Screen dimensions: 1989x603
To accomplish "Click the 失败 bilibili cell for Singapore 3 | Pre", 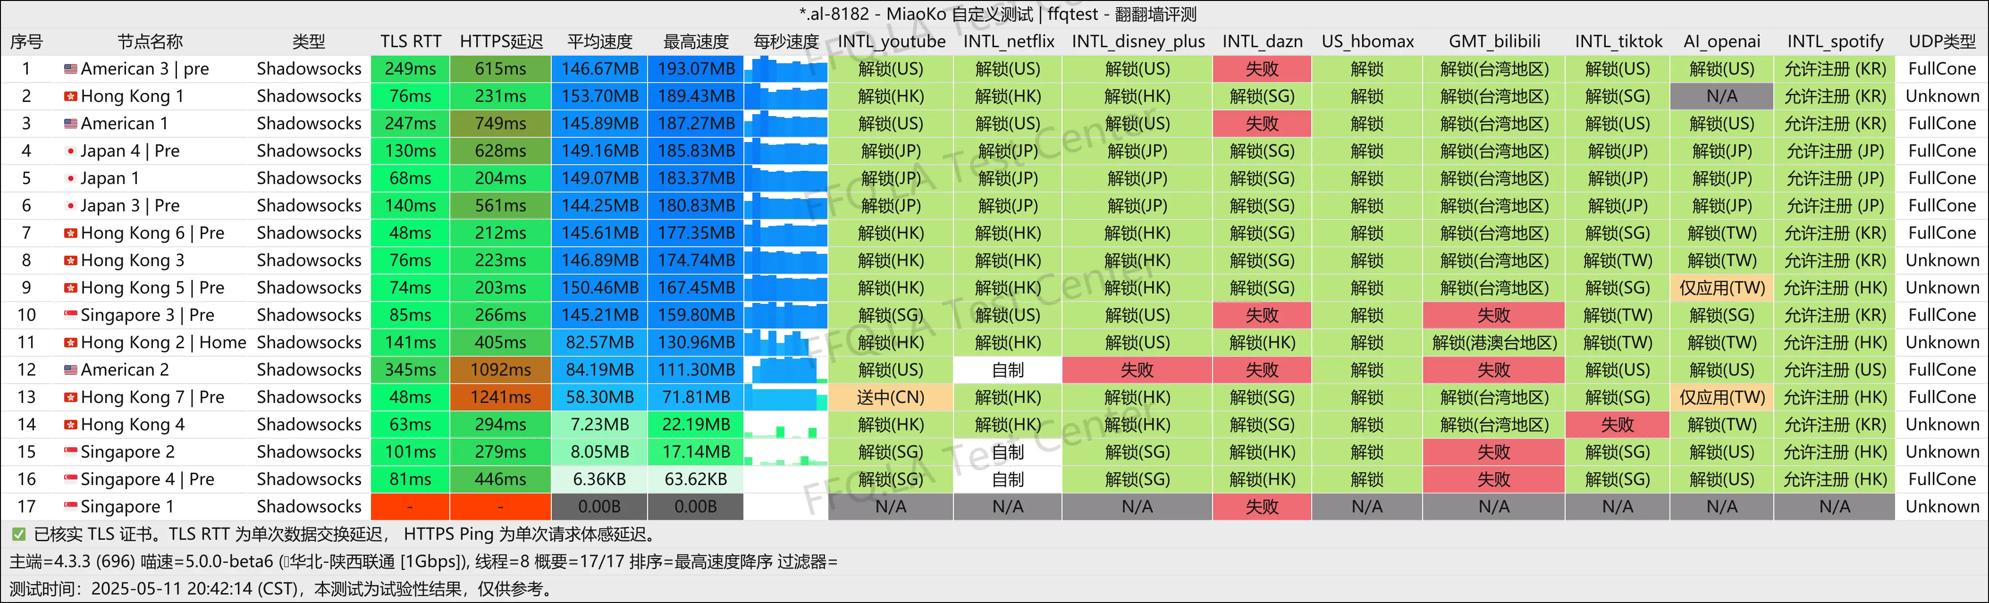I will coord(1494,315).
